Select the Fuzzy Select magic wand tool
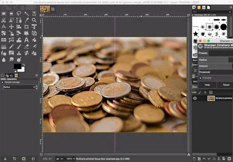This screenshot has height=162, width=233. click(x=27, y=14)
